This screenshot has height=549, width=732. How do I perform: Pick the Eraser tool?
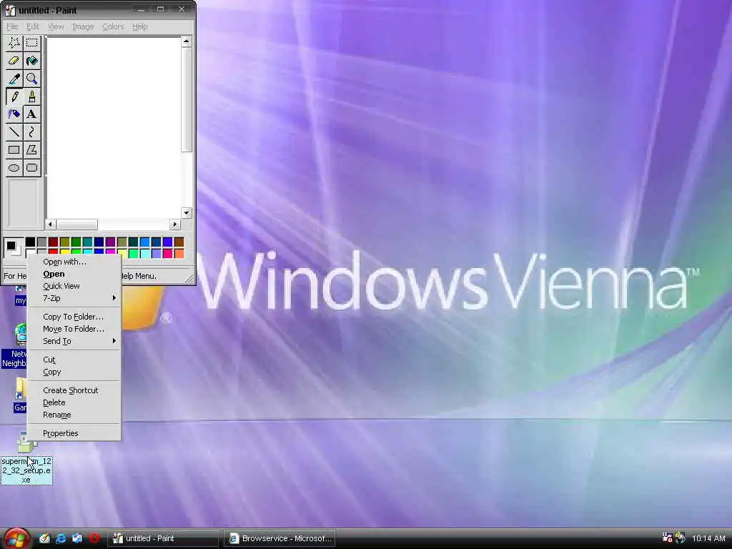coord(14,61)
